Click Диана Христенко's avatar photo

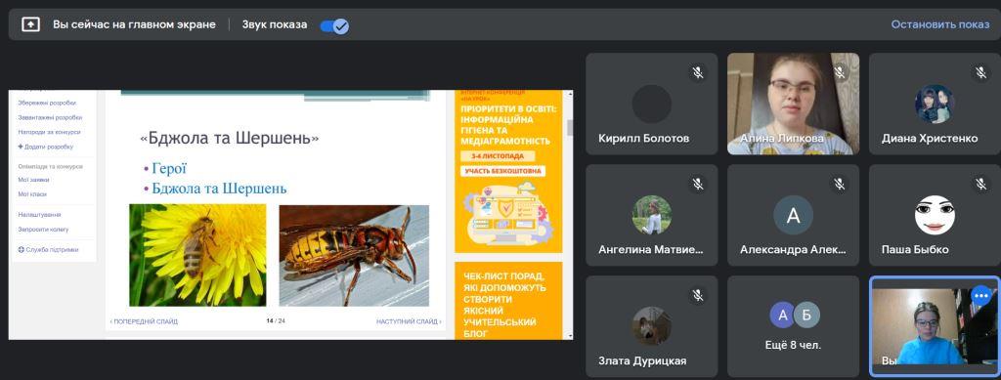(935, 104)
